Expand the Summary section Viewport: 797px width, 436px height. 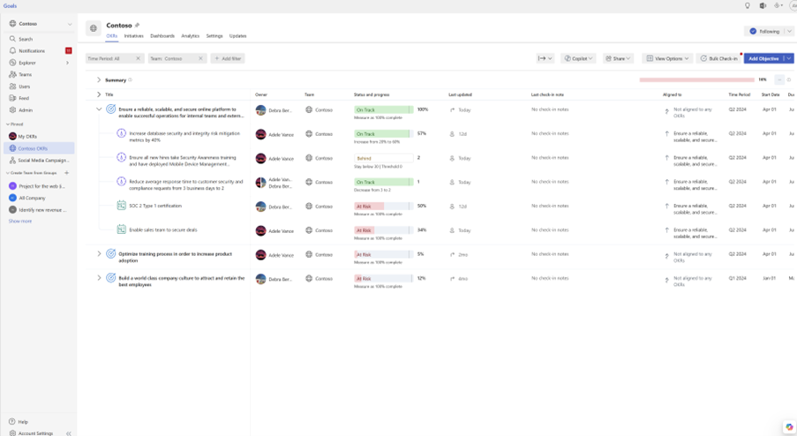pyautogui.click(x=99, y=80)
